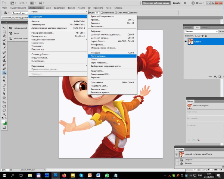The image size is (224, 179).
Task: Open the Наборы кистей panel button
Action: tap(18, 28)
